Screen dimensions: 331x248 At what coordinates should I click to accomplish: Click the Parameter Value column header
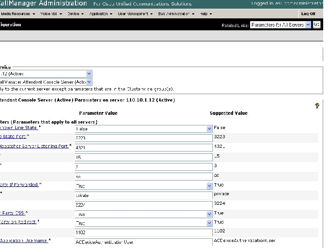[98, 113]
